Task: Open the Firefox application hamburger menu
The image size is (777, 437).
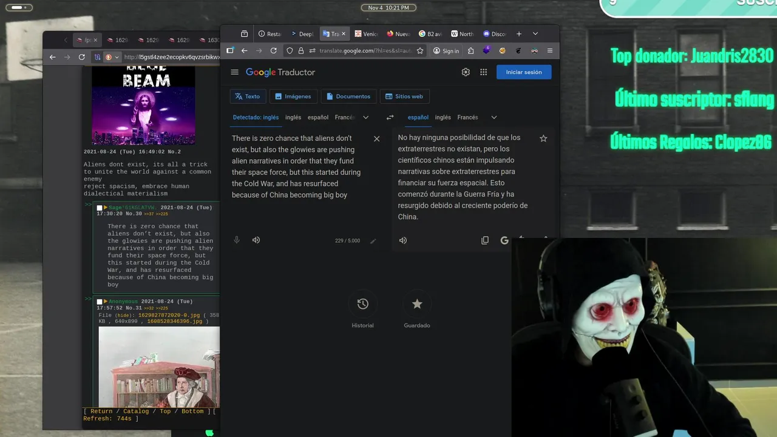Action: (x=550, y=51)
